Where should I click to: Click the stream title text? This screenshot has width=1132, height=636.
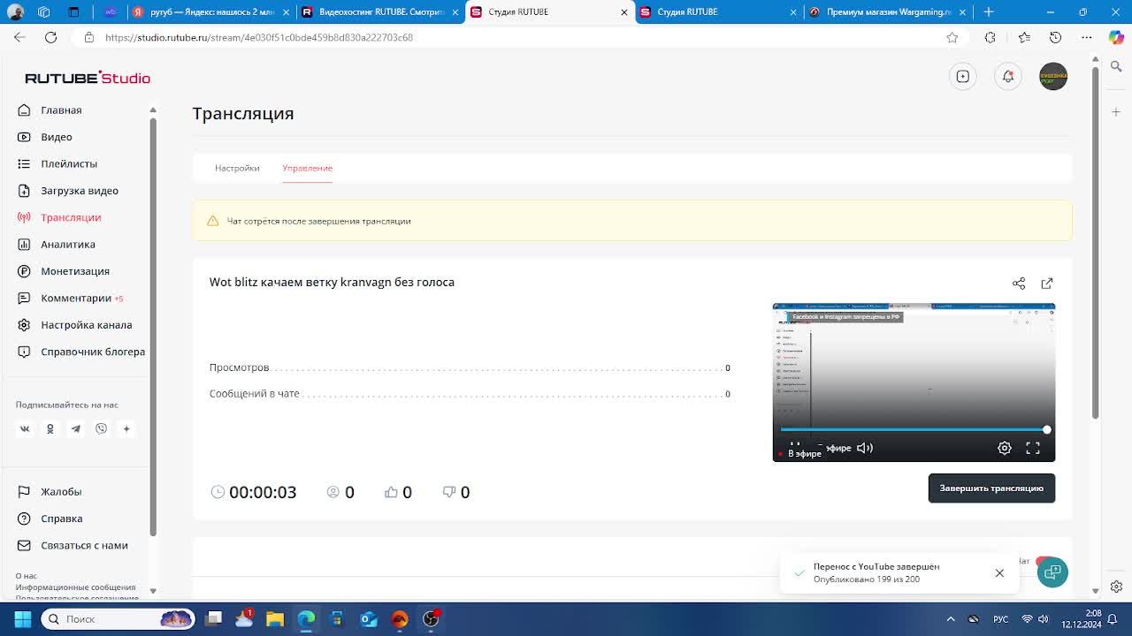332,283
